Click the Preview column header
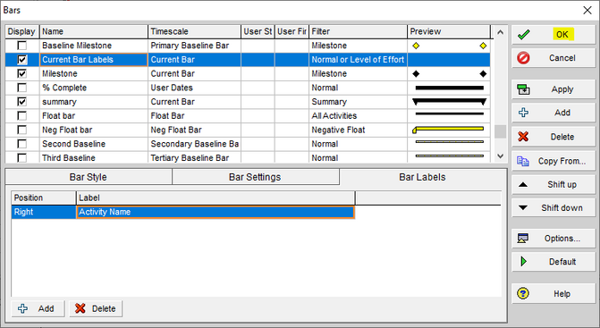 point(449,31)
